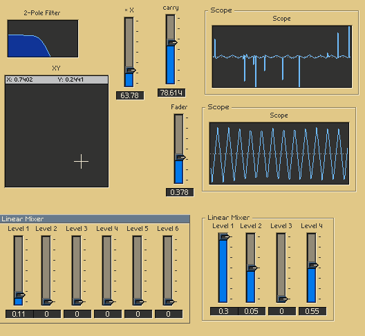The height and width of the screenshot is (336, 365).
Task: Click the Fader value field reading 0.378
Action: pyautogui.click(x=180, y=192)
